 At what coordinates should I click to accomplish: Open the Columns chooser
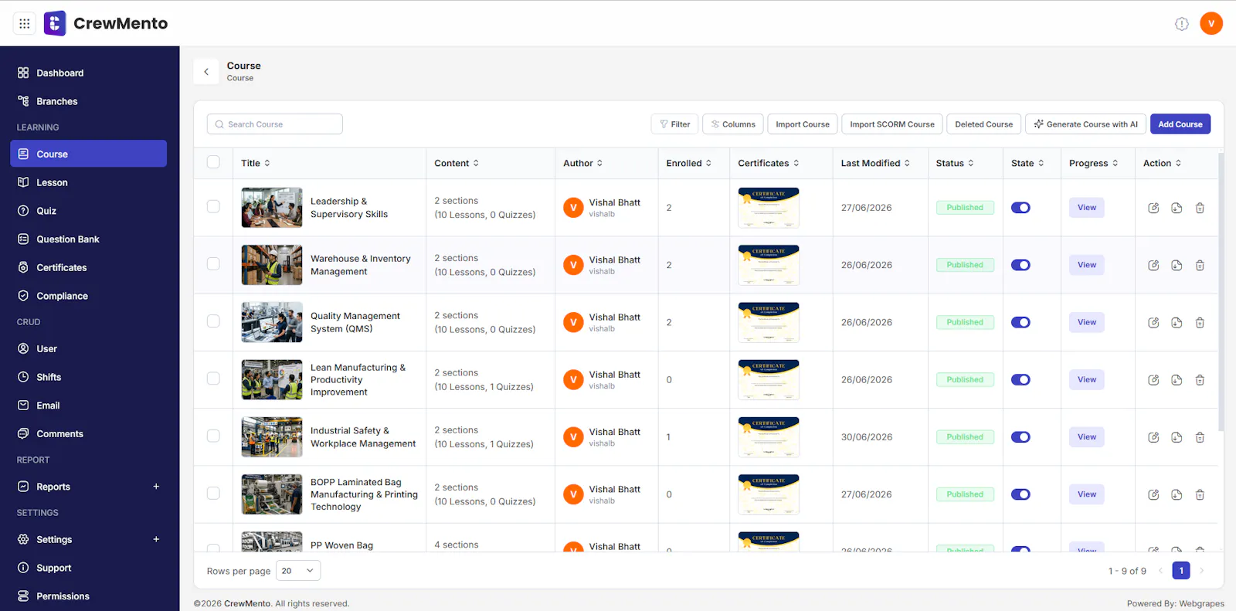pyautogui.click(x=733, y=124)
